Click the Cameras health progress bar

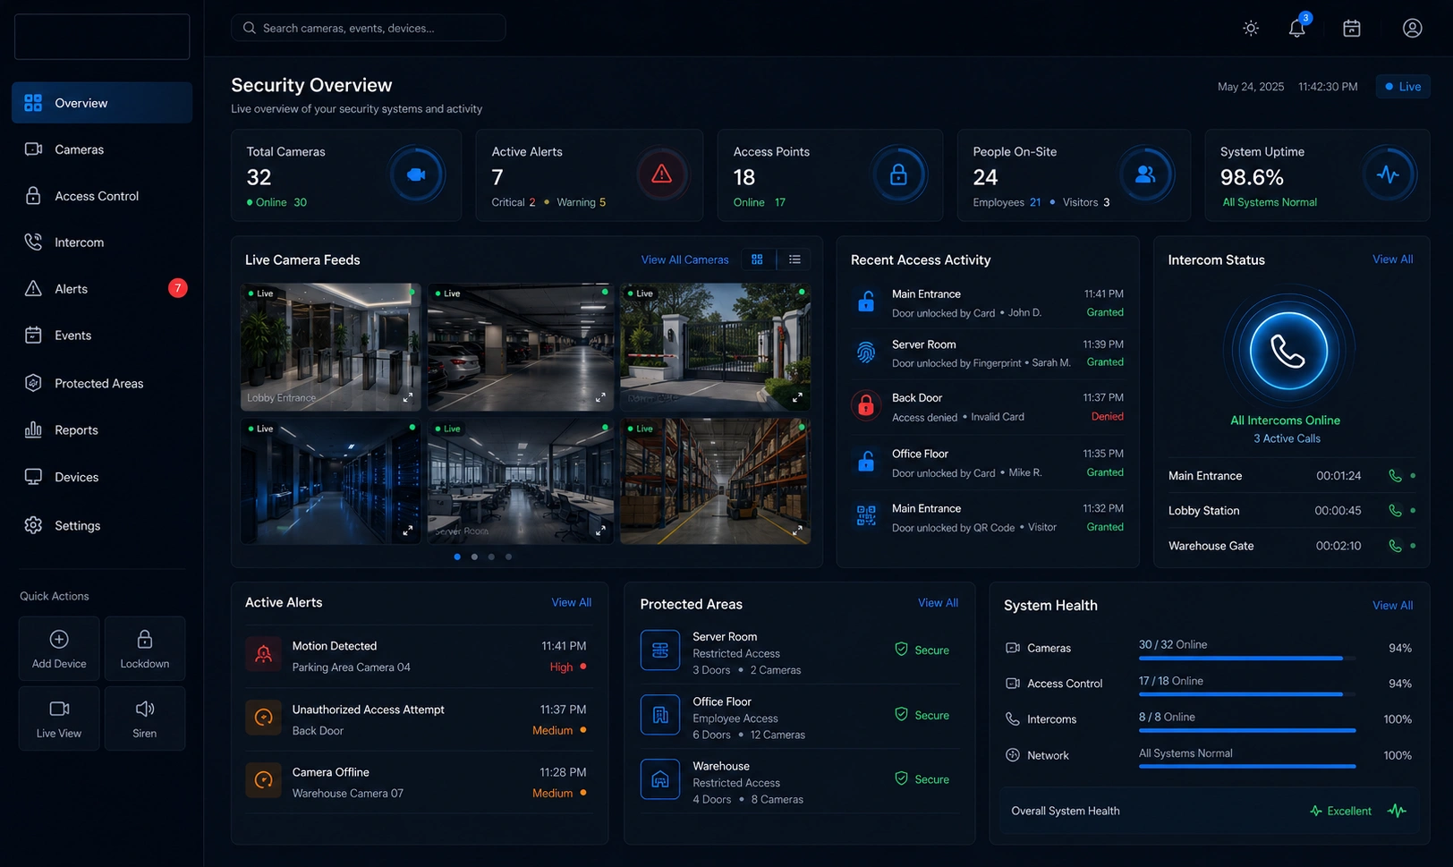click(x=1247, y=659)
